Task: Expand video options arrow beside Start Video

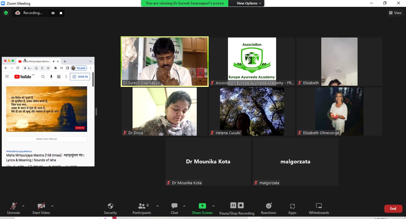Action: point(52,206)
